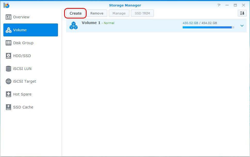The width and height of the screenshot is (250, 157).
Task: Click the iSCSI LUN database icon
Action: click(x=9, y=69)
